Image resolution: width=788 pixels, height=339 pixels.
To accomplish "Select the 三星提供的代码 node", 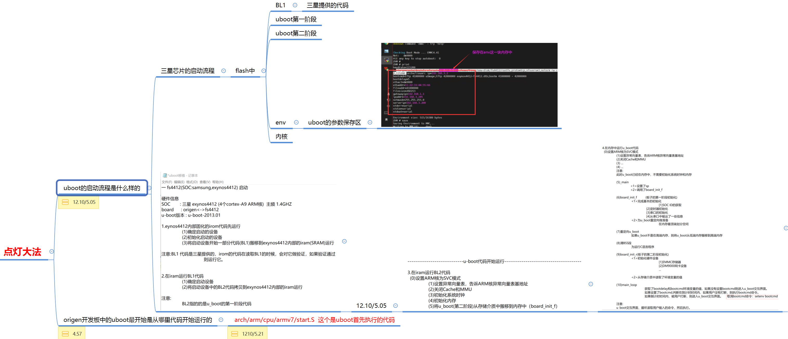I will point(327,5).
